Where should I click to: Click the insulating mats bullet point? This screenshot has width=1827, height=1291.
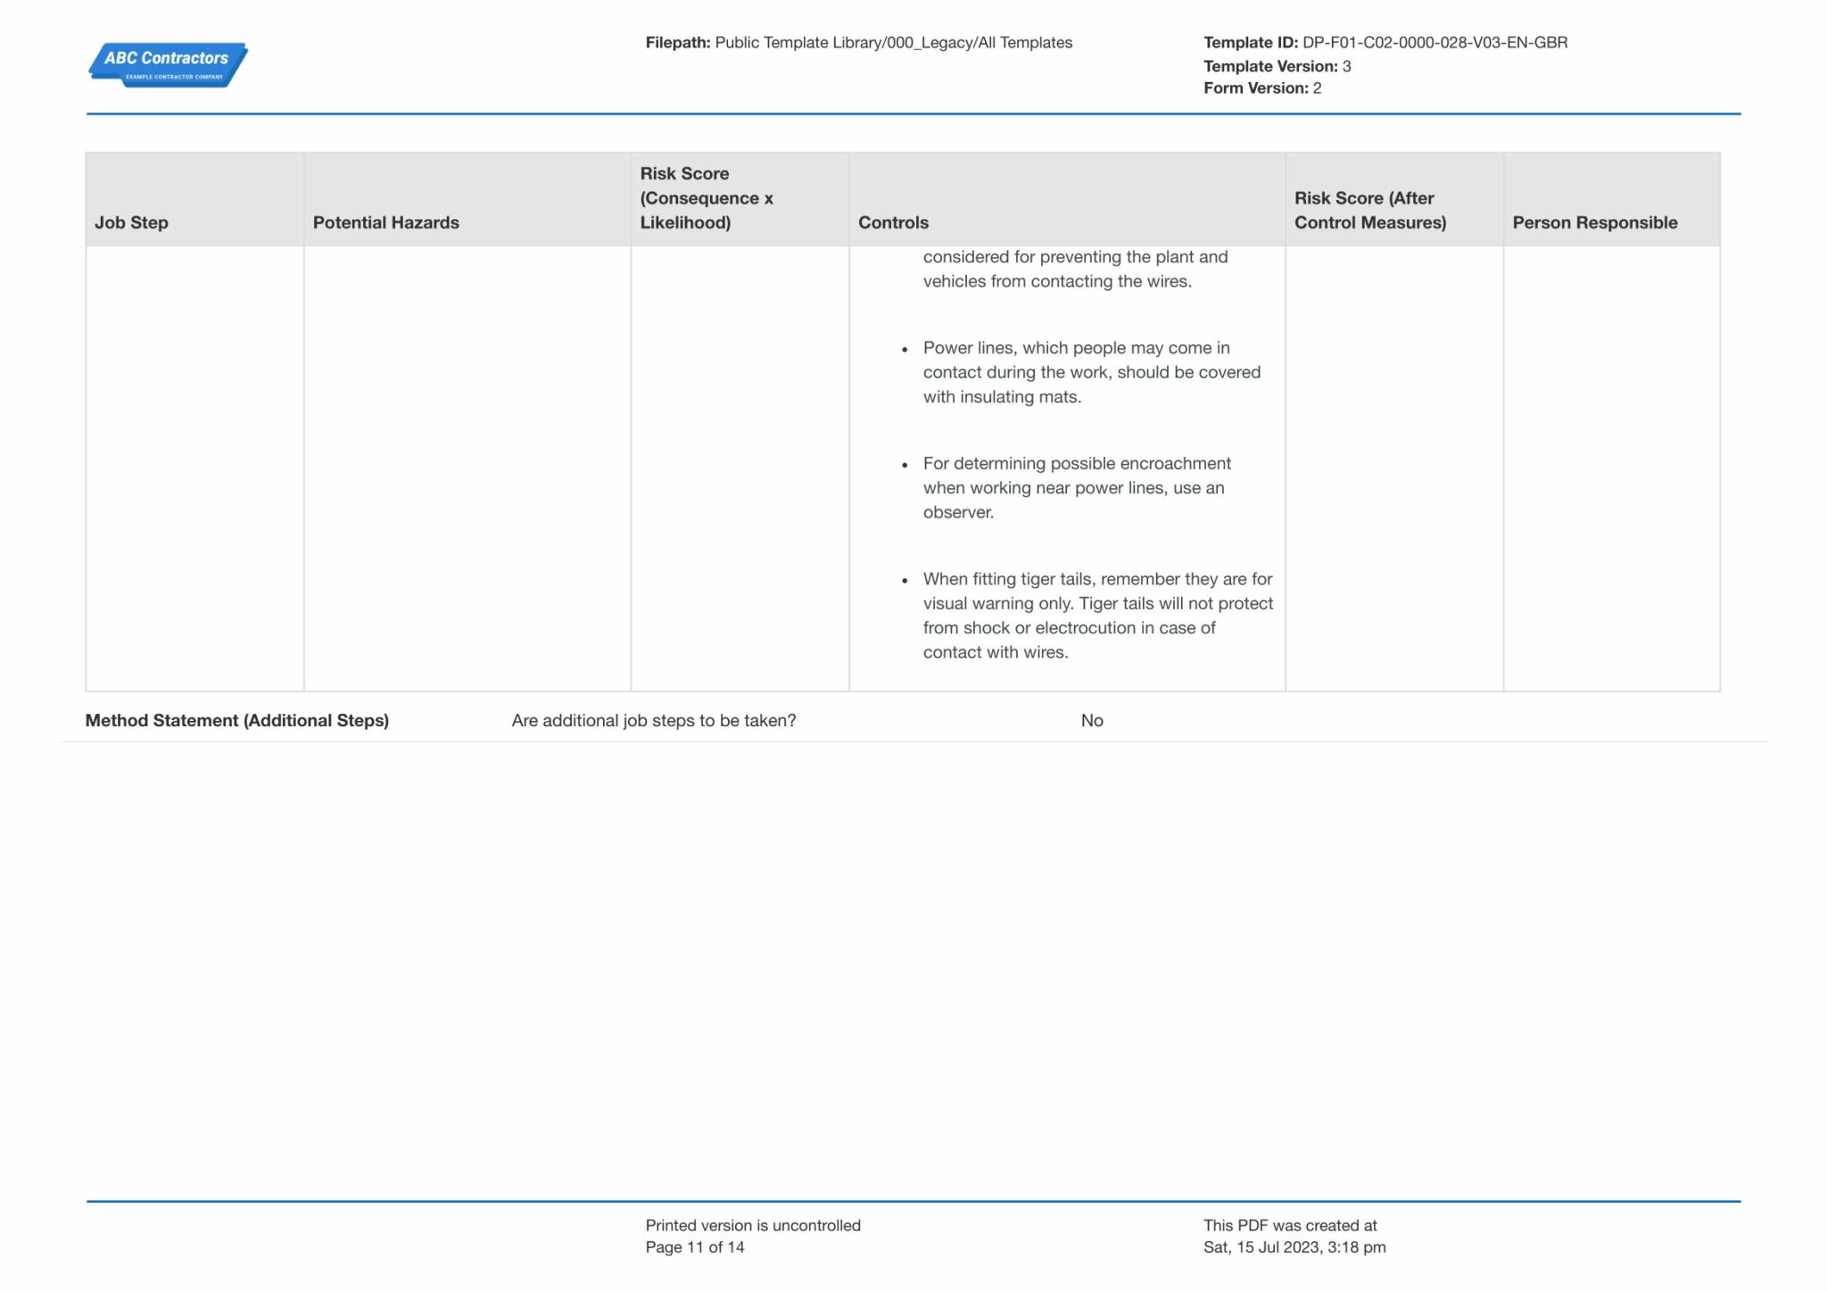coord(1093,372)
